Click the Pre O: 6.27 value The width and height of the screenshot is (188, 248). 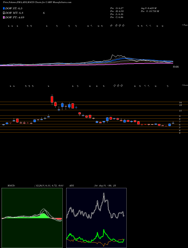(117, 8)
